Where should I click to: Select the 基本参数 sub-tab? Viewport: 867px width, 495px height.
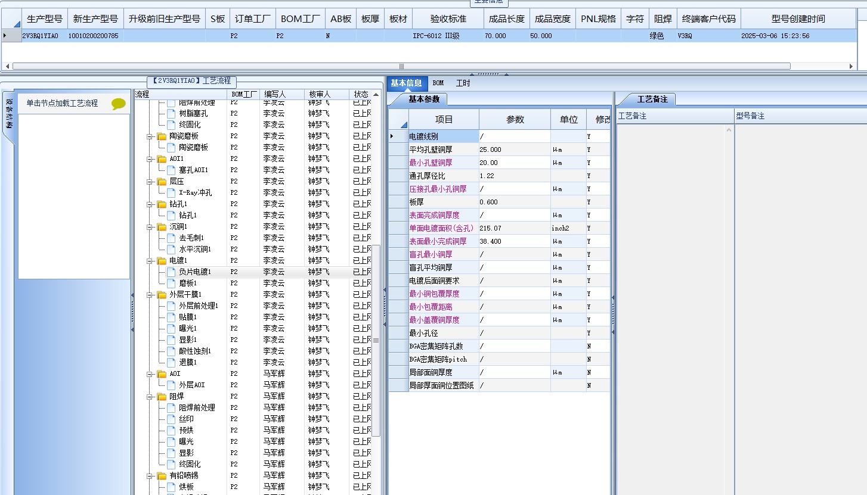click(424, 99)
